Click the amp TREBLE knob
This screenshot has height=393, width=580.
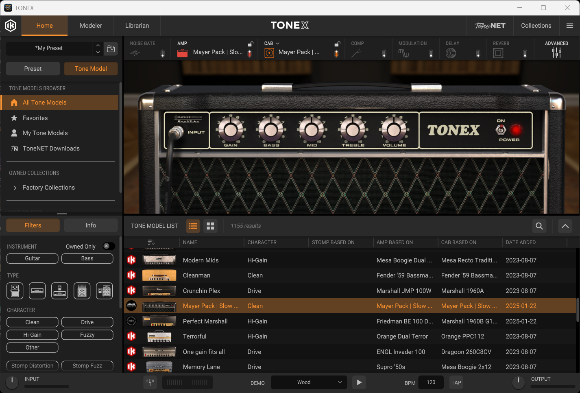click(353, 129)
